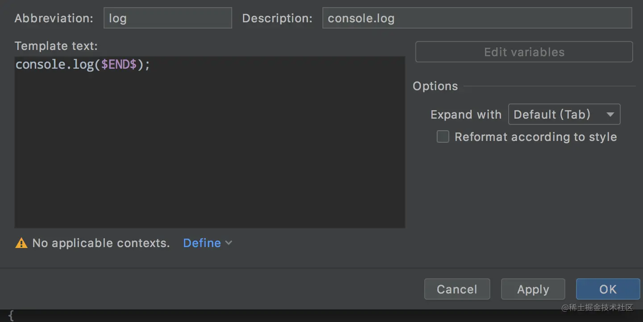Click the Template text label
The height and width of the screenshot is (322, 643).
point(56,46)
